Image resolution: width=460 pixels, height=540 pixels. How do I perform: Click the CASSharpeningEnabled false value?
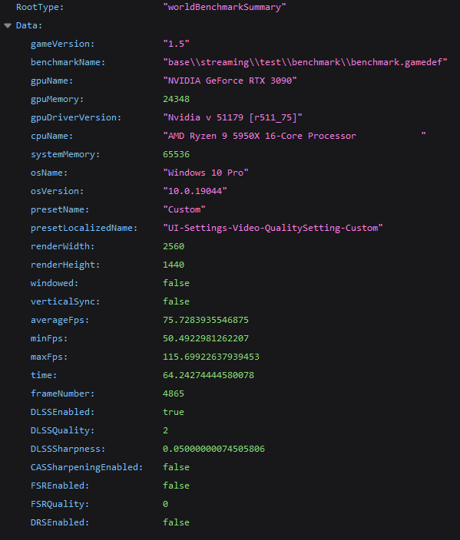176,467
